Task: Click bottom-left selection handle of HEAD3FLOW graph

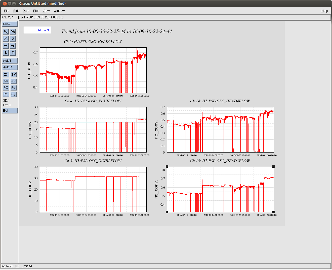Action: [x=167, y=212]
